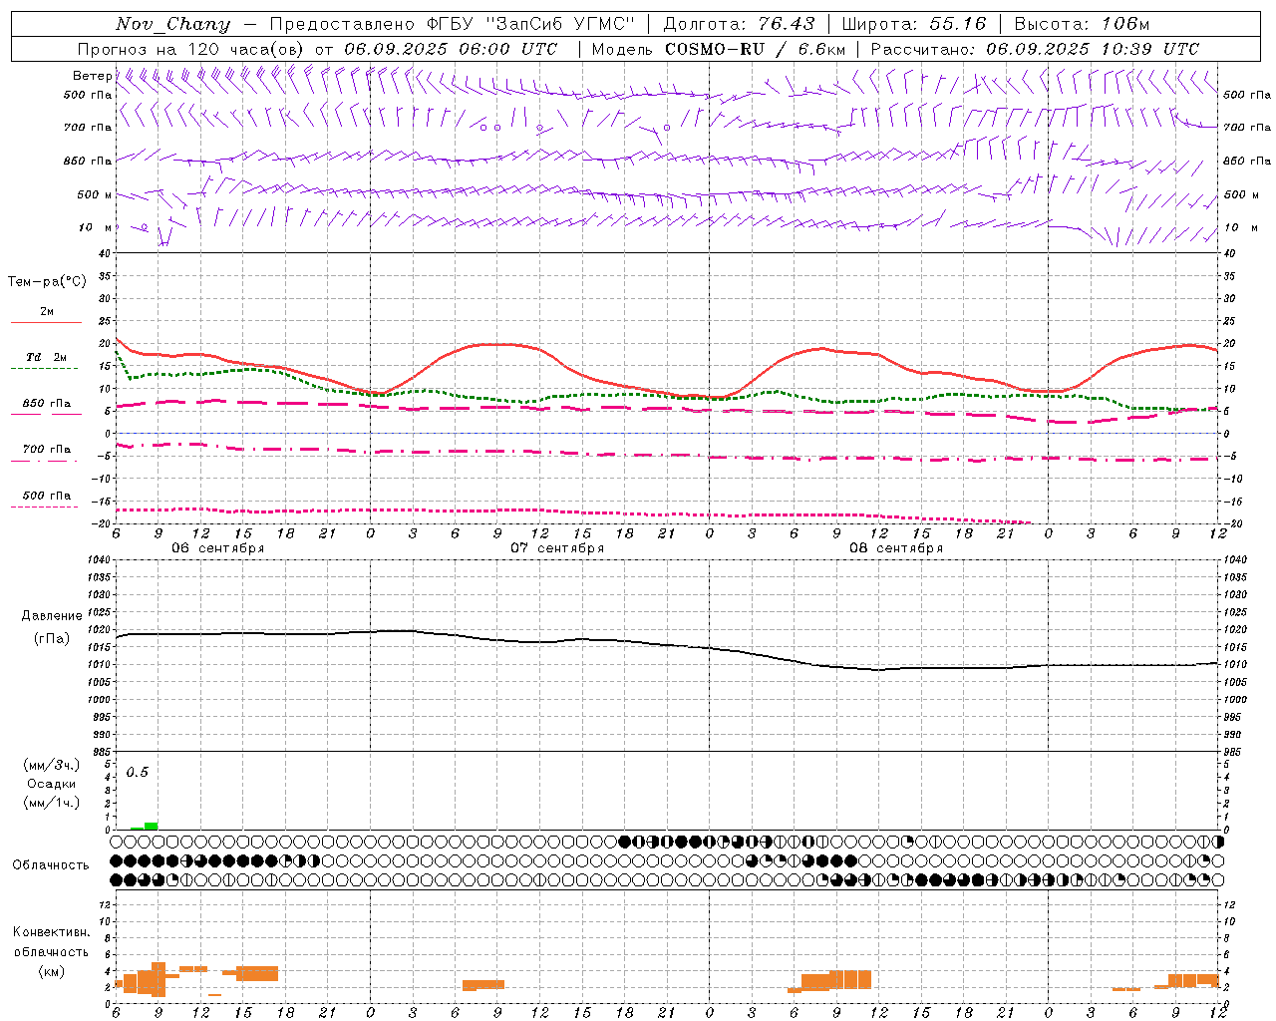Image resolution: width=1276 pixels, height=1021 pixels.
Task: Select the "Широта: 55.16" header text
Action: (x=914, y=24)
